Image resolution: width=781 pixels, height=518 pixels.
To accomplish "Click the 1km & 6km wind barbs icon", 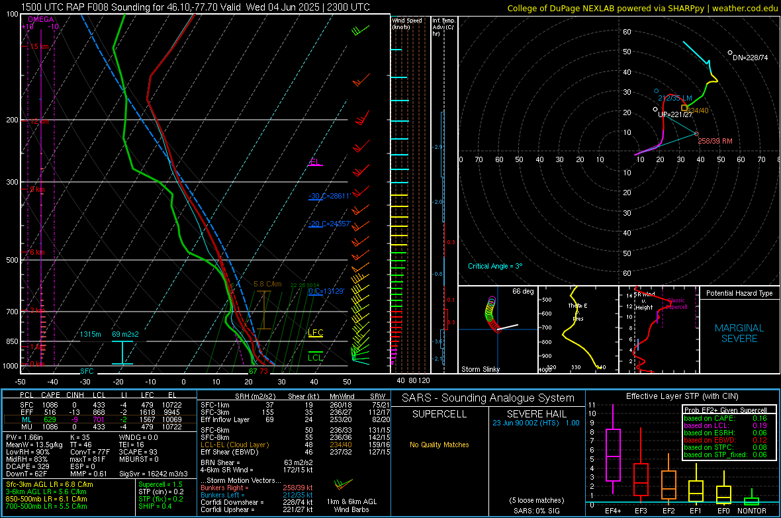I will [343, 484].
